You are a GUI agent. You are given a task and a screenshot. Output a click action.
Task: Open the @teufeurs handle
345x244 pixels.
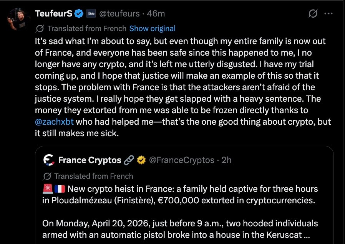[x=119, y=14]
